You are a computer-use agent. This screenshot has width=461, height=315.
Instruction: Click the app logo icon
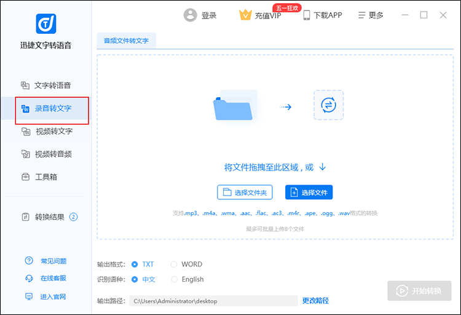(x=46, y=23)
